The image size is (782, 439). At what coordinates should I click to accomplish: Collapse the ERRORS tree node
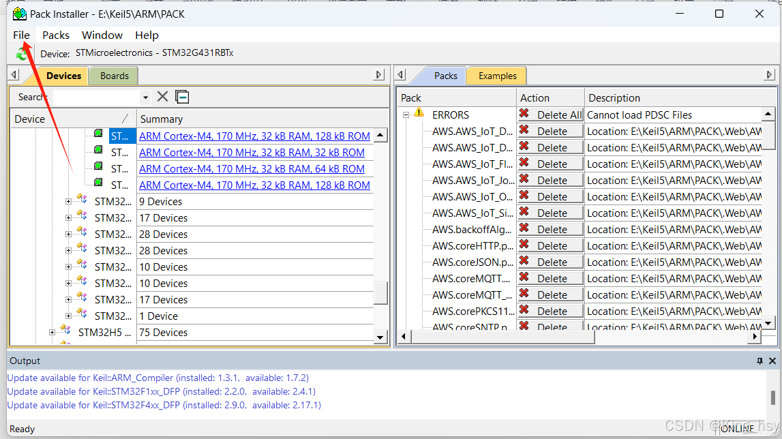406,115
